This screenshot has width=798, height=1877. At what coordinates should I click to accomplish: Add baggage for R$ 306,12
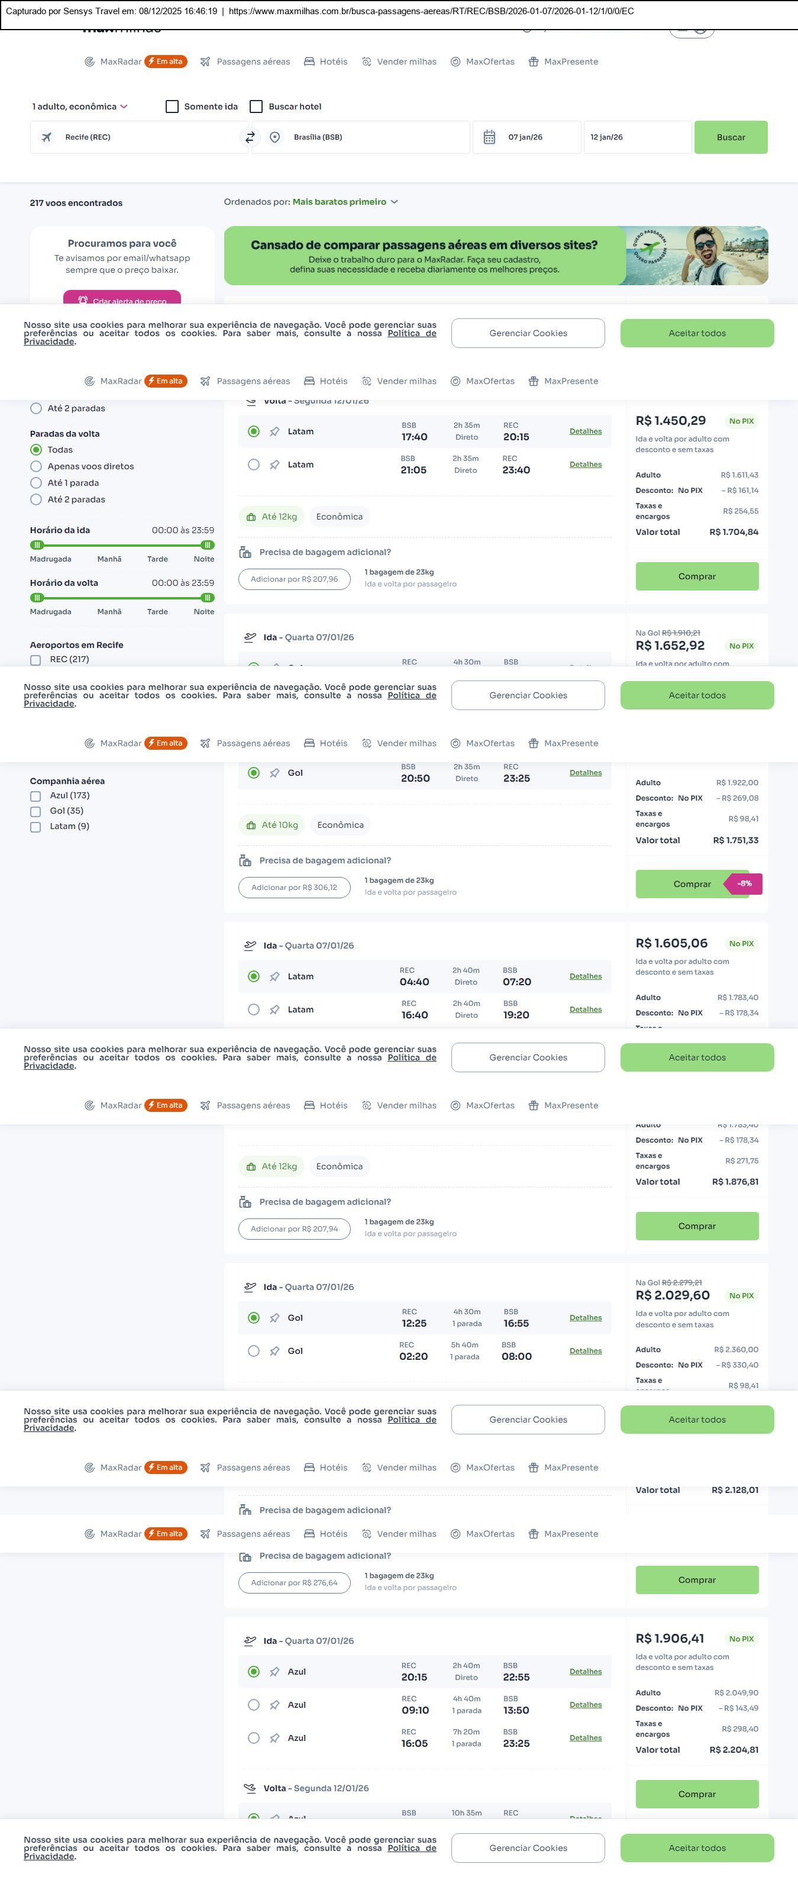[x=294, y=888]
